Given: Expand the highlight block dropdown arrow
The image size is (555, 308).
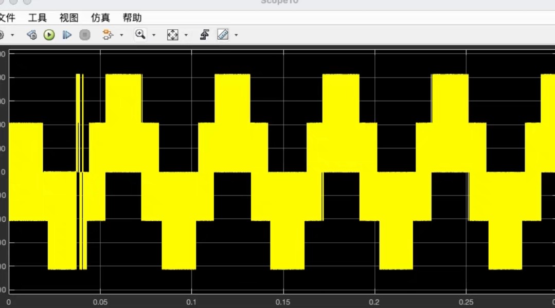Looking at the screenshot, I should 121,35.
